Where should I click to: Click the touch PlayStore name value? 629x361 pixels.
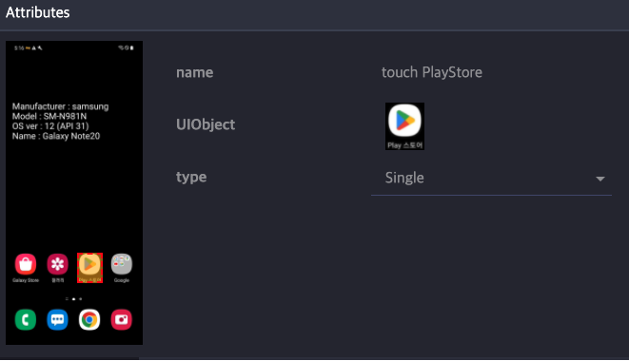[432, 72]
